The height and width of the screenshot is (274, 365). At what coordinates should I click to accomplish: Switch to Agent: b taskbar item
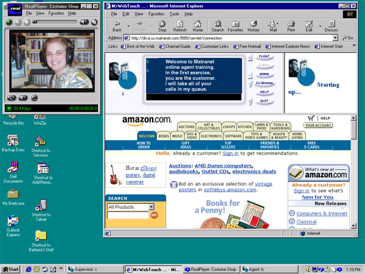269,269
